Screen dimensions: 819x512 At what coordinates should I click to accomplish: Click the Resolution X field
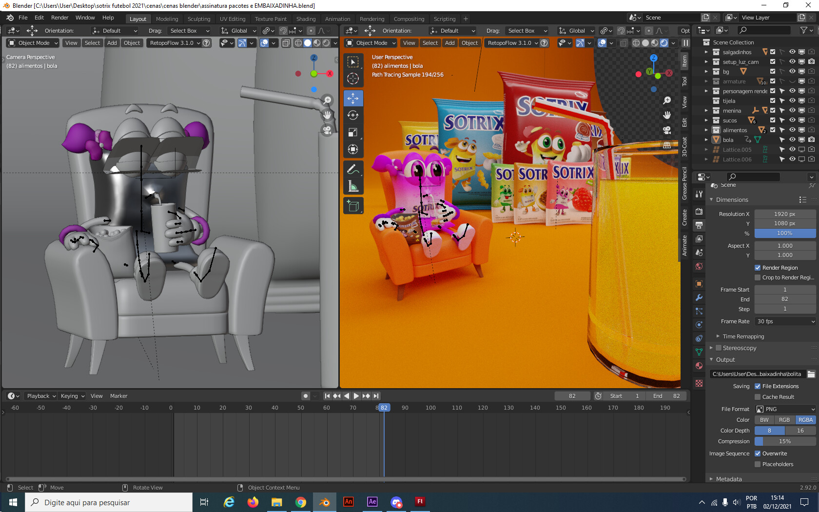point(785,214)
